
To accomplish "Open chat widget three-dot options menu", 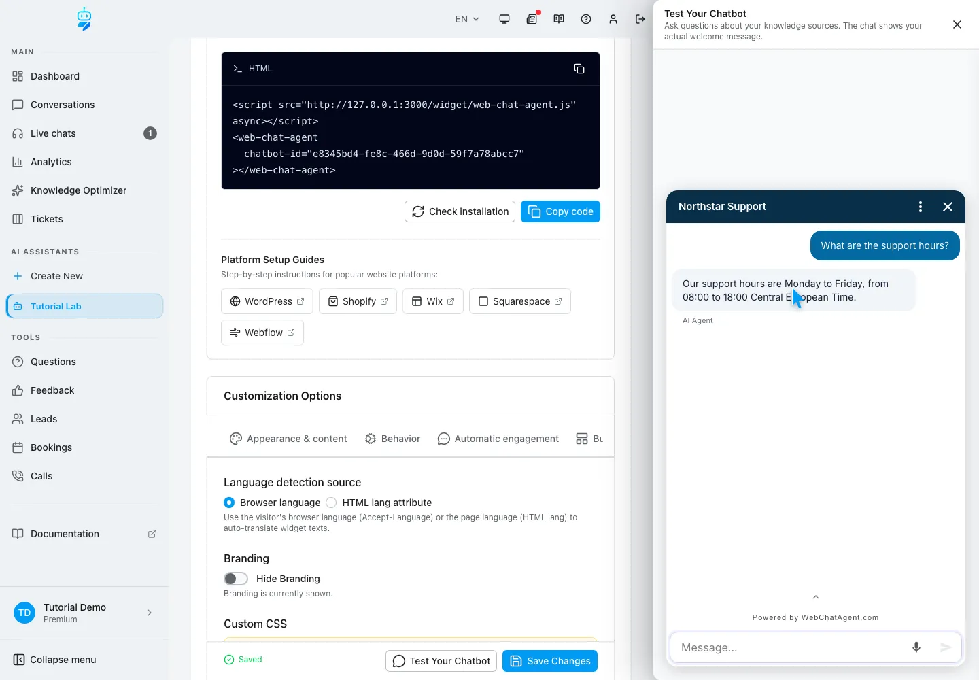I will (921, 207).
